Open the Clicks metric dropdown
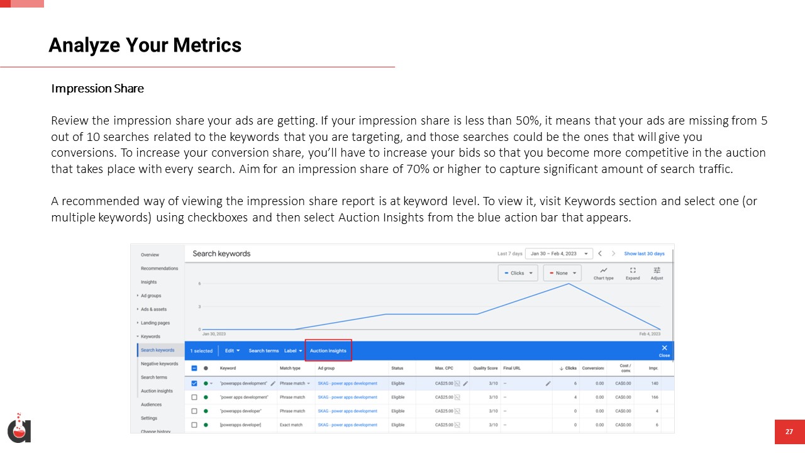805x453 pixels. pos(517,273)
